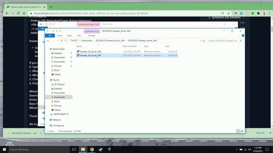Switch to large icons view layout icon
Screen dimensions: 273x153
coord(242,131)
